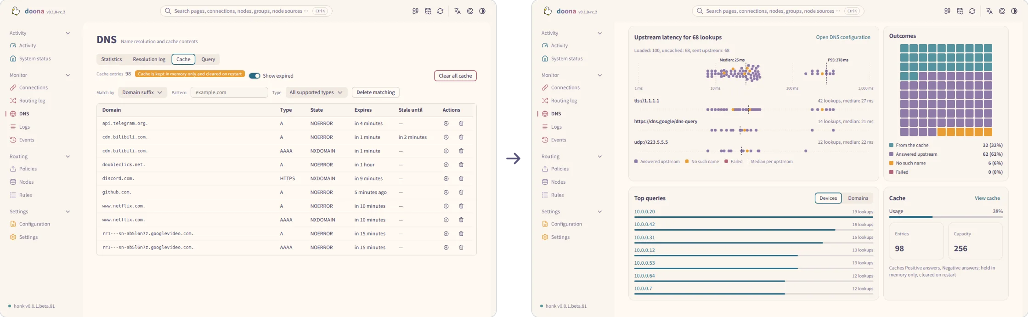This screenshot has width=1028, height=317.
Task: Click the trash icon in the github.com row
Action: tap(461, 192)
